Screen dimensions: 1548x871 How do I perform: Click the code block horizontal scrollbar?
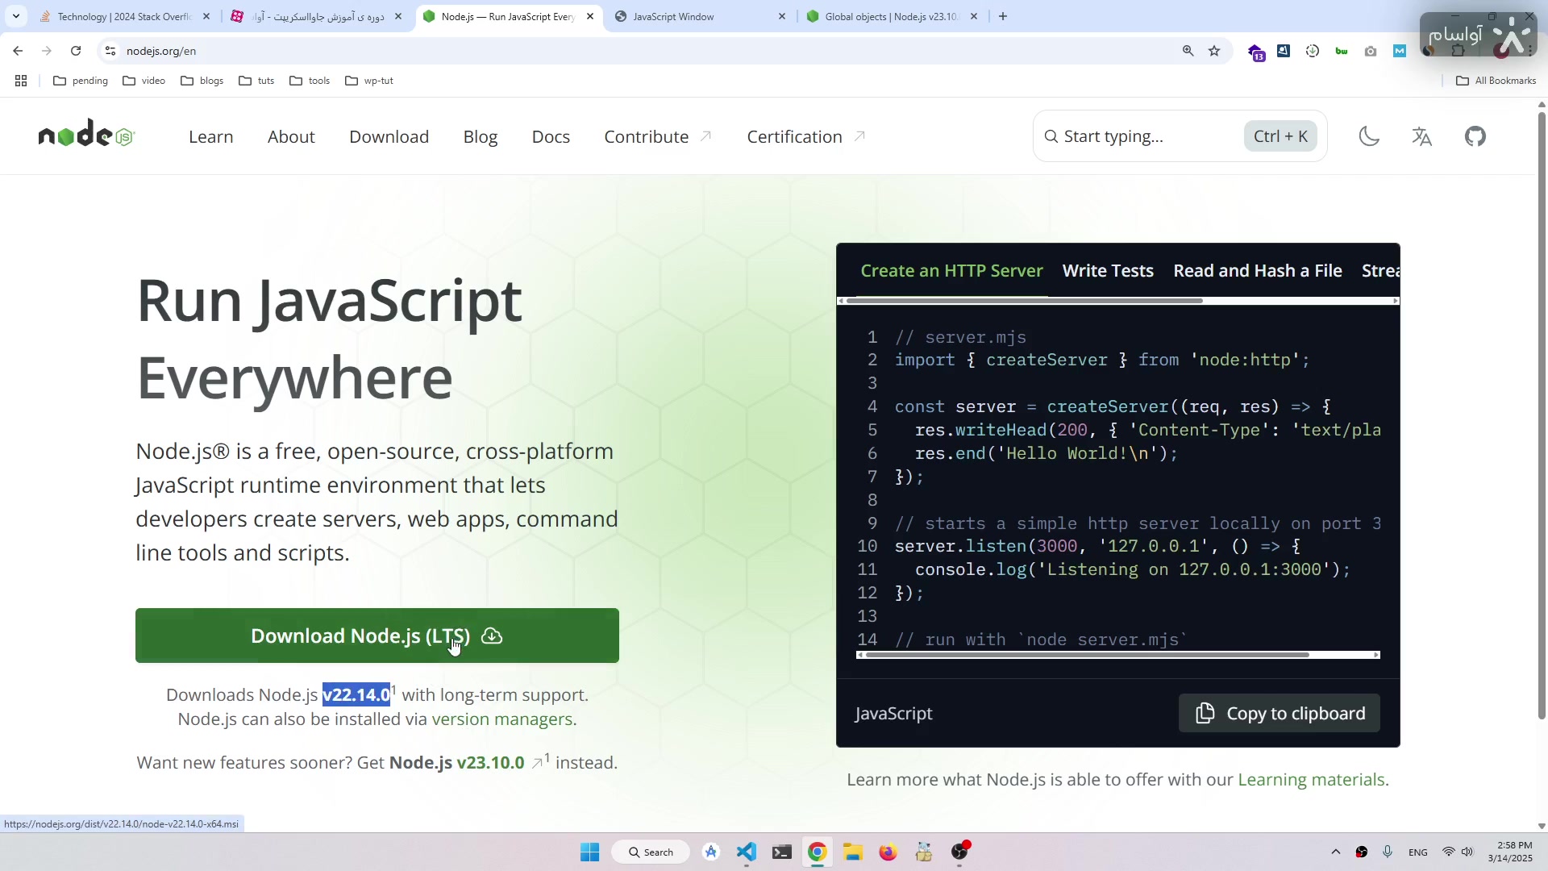pos(1087,655)
